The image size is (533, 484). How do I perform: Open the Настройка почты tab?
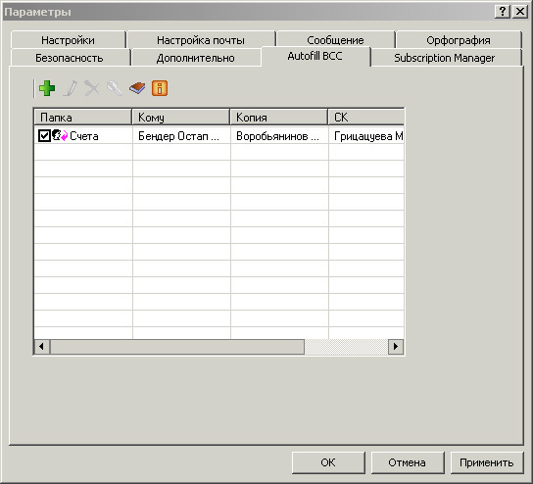[x=201, y=40]
